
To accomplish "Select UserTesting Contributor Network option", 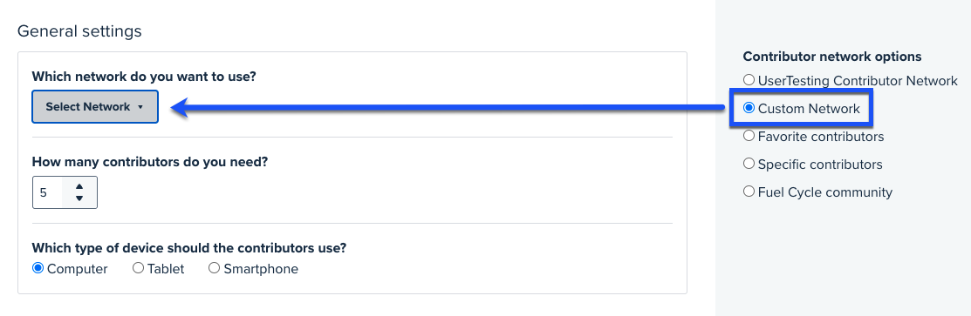I will coord(749,80).
